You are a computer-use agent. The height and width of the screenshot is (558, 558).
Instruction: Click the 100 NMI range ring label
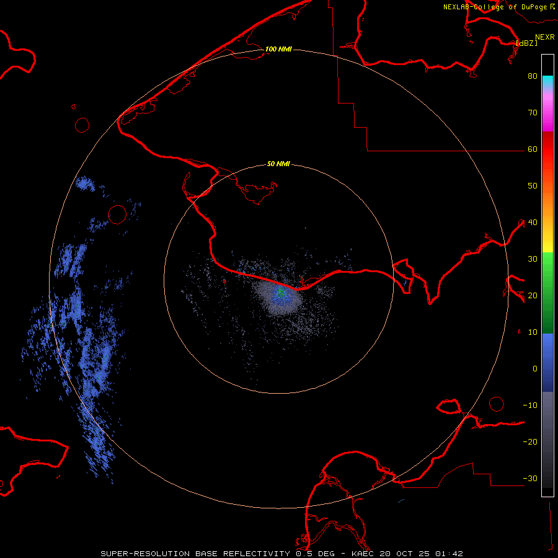[x=278, y=49]
